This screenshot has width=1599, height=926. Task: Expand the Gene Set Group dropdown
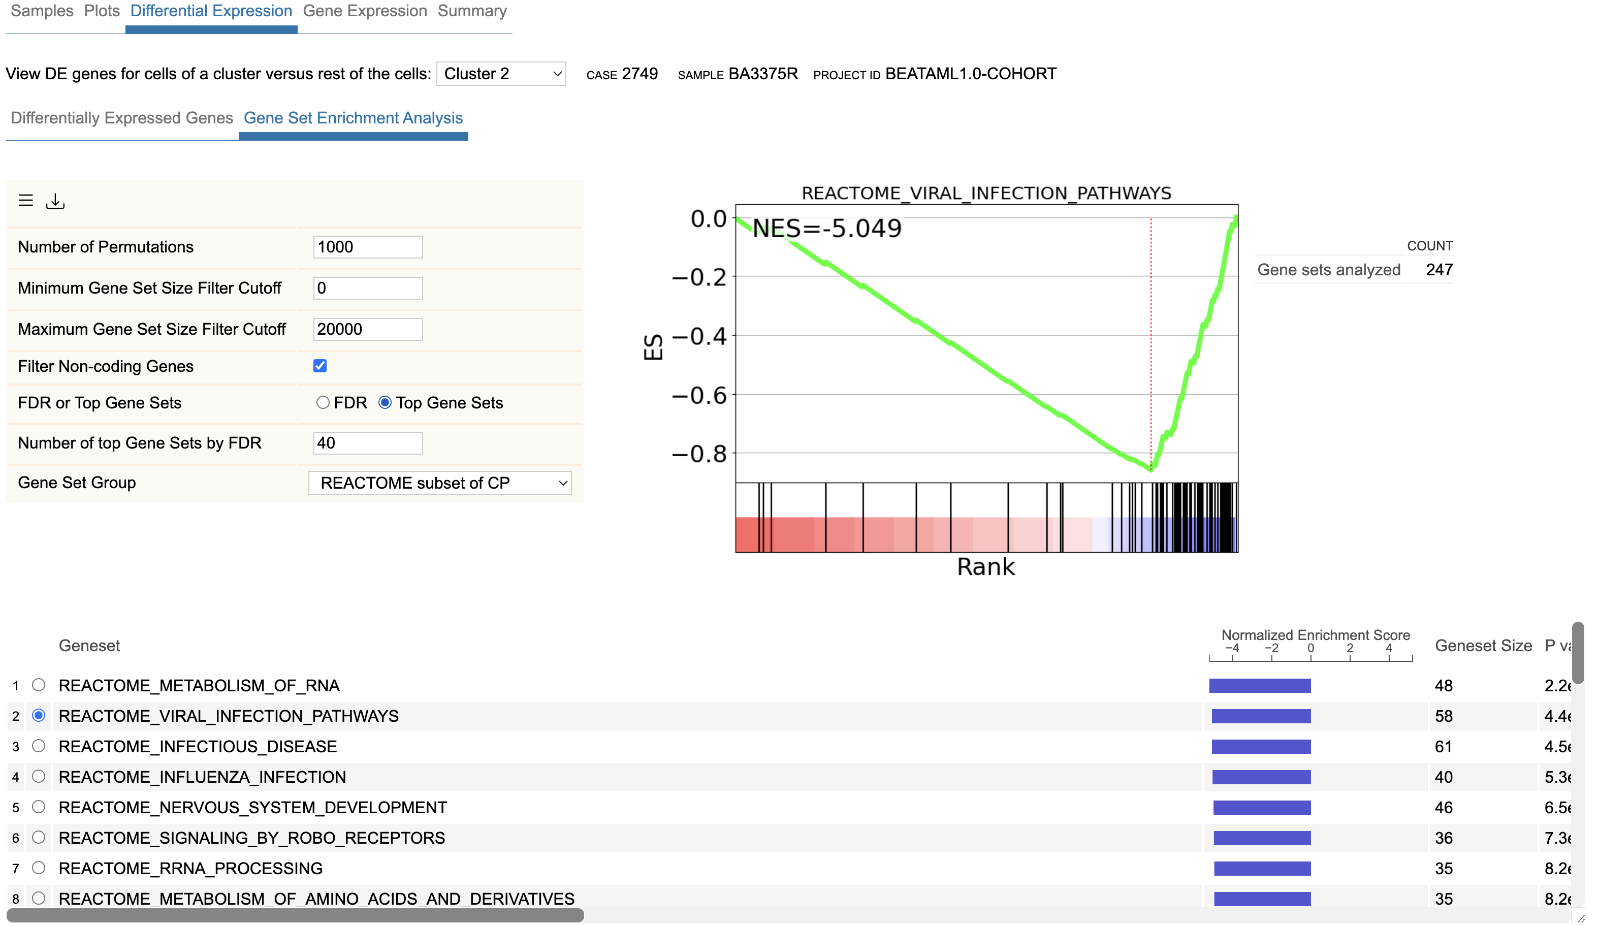coord(440,483)
